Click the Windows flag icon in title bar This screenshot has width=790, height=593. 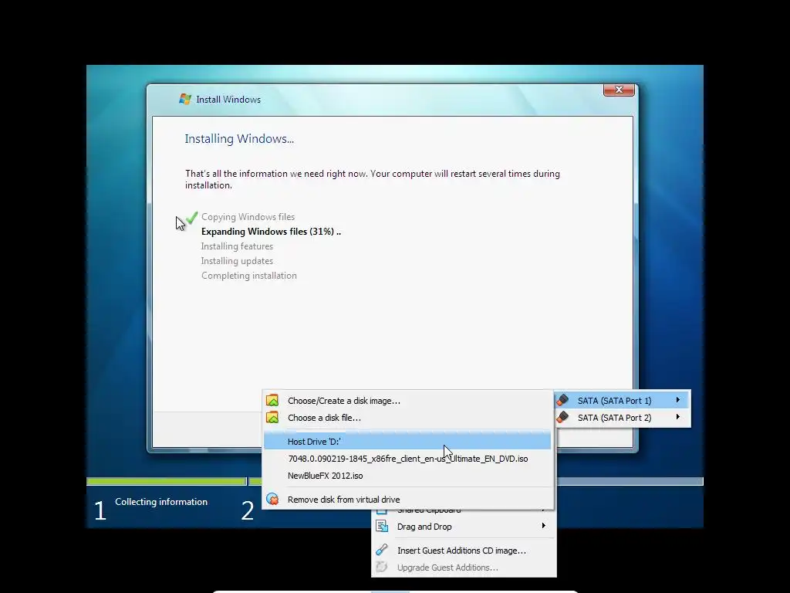coord(185,100)
